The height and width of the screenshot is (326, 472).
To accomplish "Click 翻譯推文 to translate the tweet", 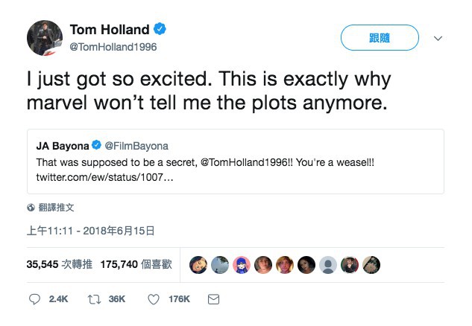I will (57, 208).
